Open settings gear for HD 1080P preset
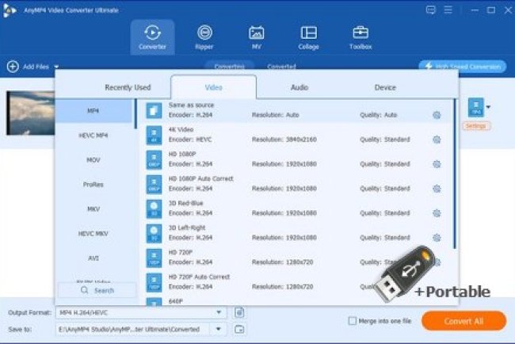 tap(437, 164)
